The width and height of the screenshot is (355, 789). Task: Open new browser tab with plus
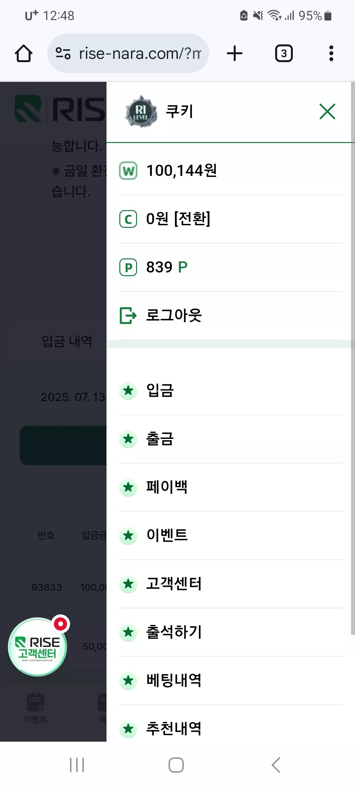[x=235, y=53]
